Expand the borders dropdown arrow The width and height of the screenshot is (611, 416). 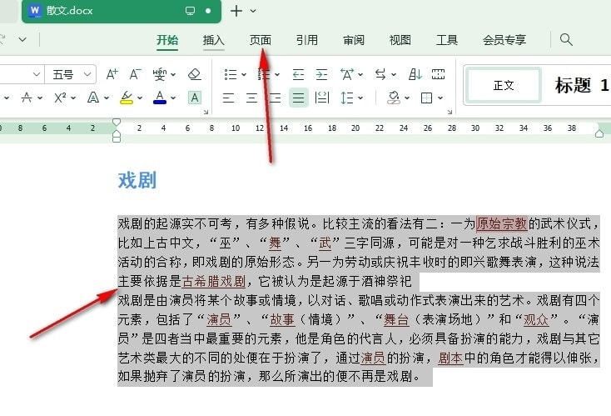(440, 98)
